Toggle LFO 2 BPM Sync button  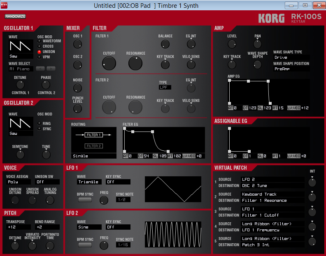85,245
